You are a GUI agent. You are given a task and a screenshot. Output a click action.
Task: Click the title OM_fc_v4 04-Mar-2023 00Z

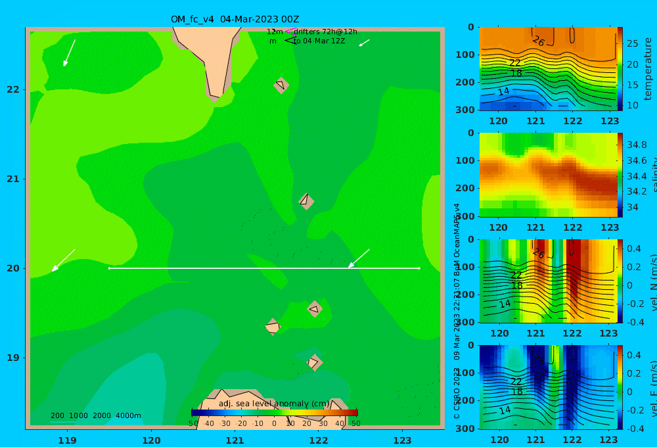click(235, 19)
